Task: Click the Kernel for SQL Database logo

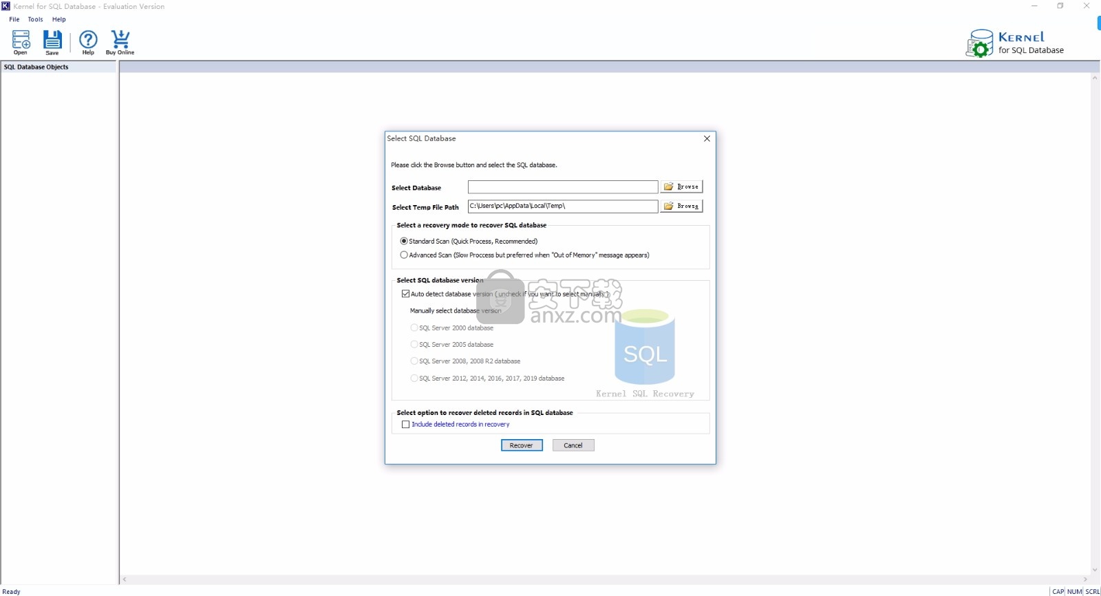Action: [1015, 43]
